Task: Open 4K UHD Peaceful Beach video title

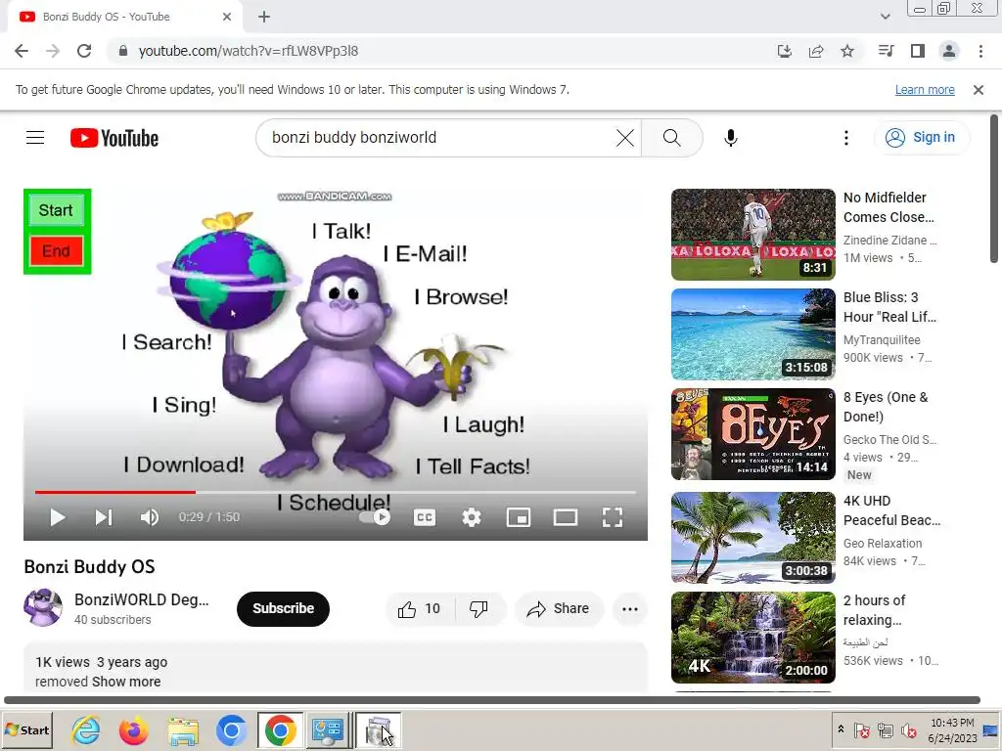Action: 892,510
